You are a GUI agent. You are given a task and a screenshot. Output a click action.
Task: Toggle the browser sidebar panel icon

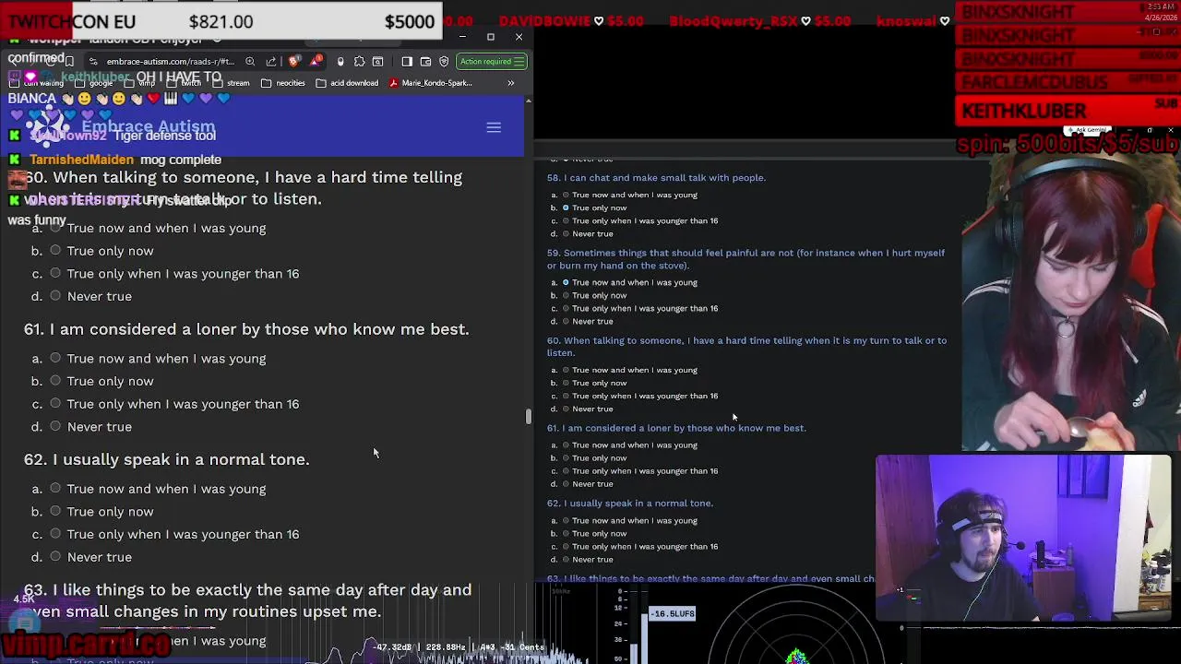tap(407, 62)
